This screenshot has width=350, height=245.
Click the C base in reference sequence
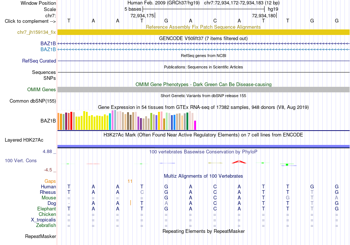(x=215, y=21)
